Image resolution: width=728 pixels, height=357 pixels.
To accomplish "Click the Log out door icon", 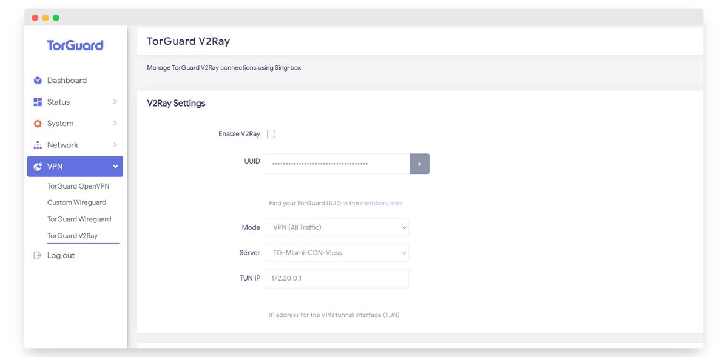I will point(38,256).
